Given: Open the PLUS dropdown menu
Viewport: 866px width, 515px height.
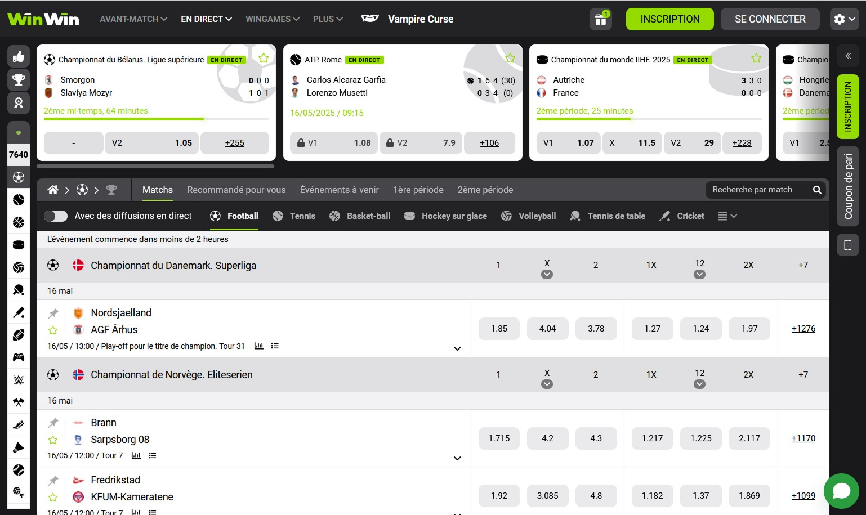Looking at the screenshot, I should click(328, 19).
